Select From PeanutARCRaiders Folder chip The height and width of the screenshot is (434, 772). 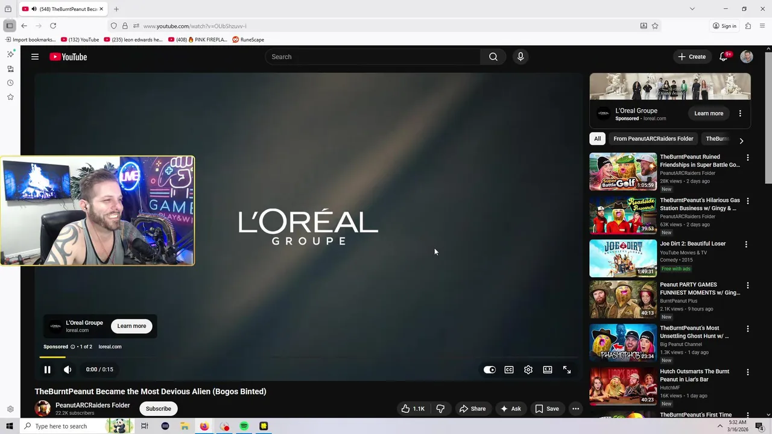tap(653, 139)
